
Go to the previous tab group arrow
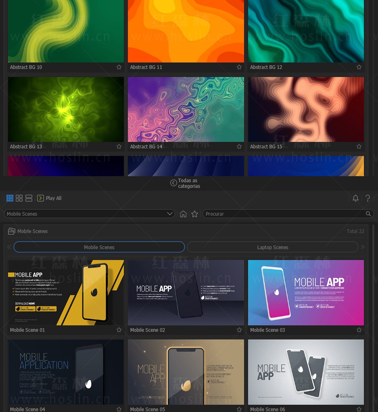tap(9, 247)
